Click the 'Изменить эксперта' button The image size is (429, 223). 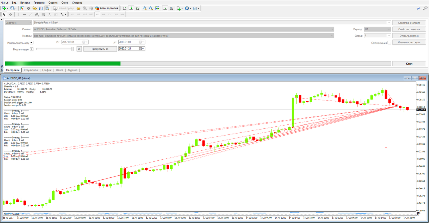click(409, 42)
